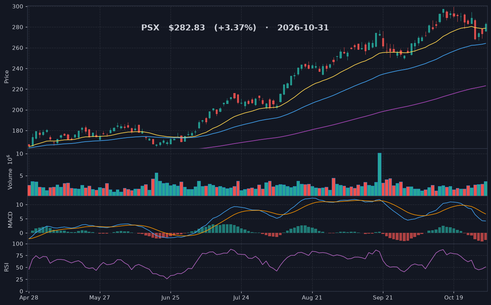The image size is (491, 305).
Task: Click the MACD axis label
Action: pyautogui.click(x=10, y=219)
